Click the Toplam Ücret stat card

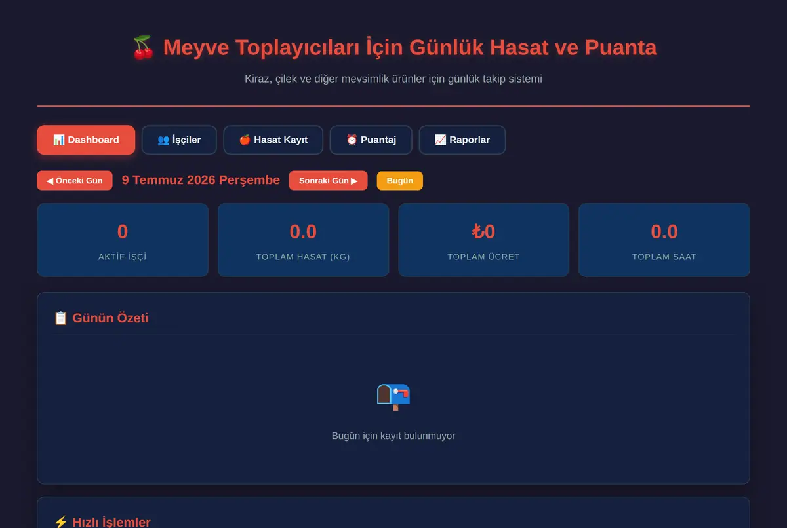click(483, 240)
